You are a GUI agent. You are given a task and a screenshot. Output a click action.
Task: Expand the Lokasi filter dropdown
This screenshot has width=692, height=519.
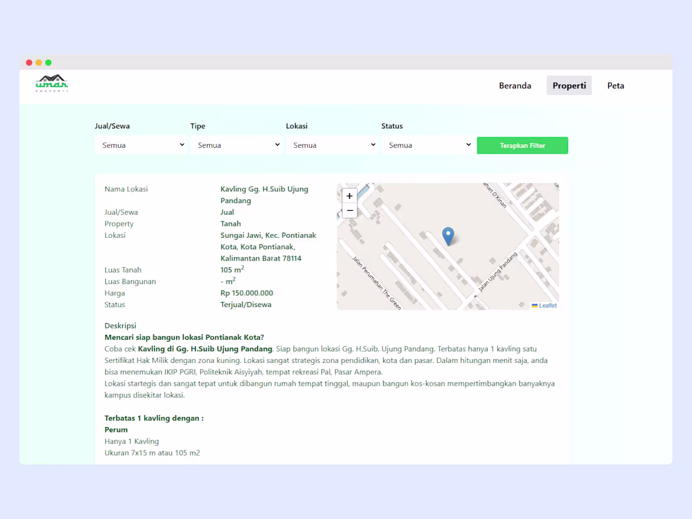(x=332, y=145)
